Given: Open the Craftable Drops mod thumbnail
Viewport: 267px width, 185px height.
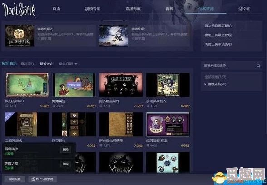Looking at the screenshot, I should tap(121, 85).
